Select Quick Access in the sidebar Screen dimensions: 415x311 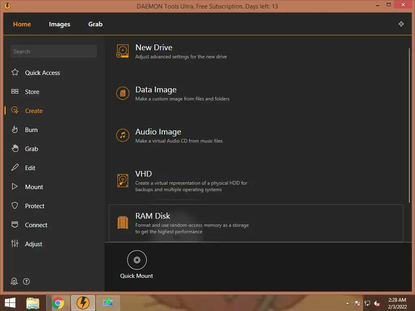tap(42, 73)
